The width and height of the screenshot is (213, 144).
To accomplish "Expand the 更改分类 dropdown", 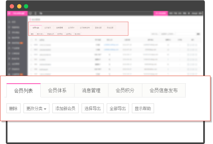I will pos(36,109).
